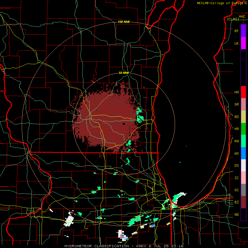Click the BD yellow legend swatch
This screenshot has width=248, height=248.
(x=243, y=117)
